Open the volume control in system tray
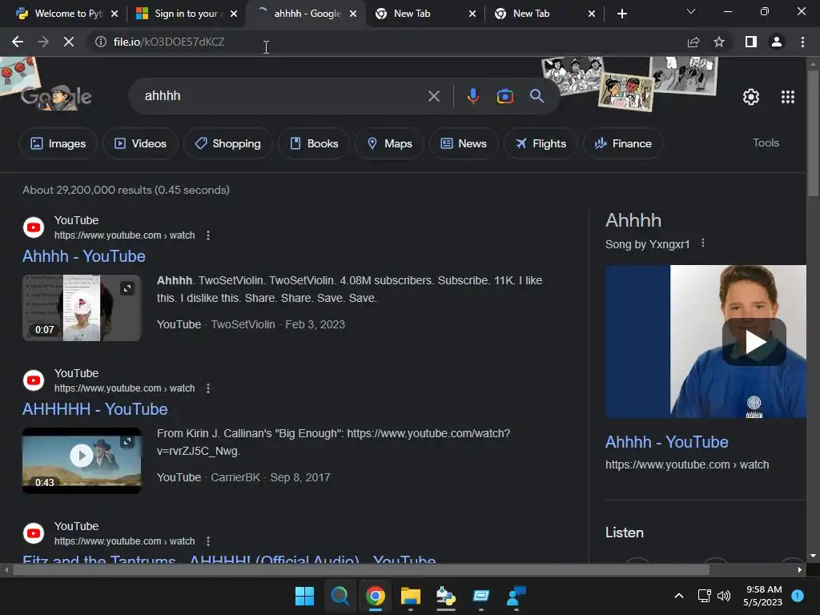The image size is (820, 615). (724, 596)
